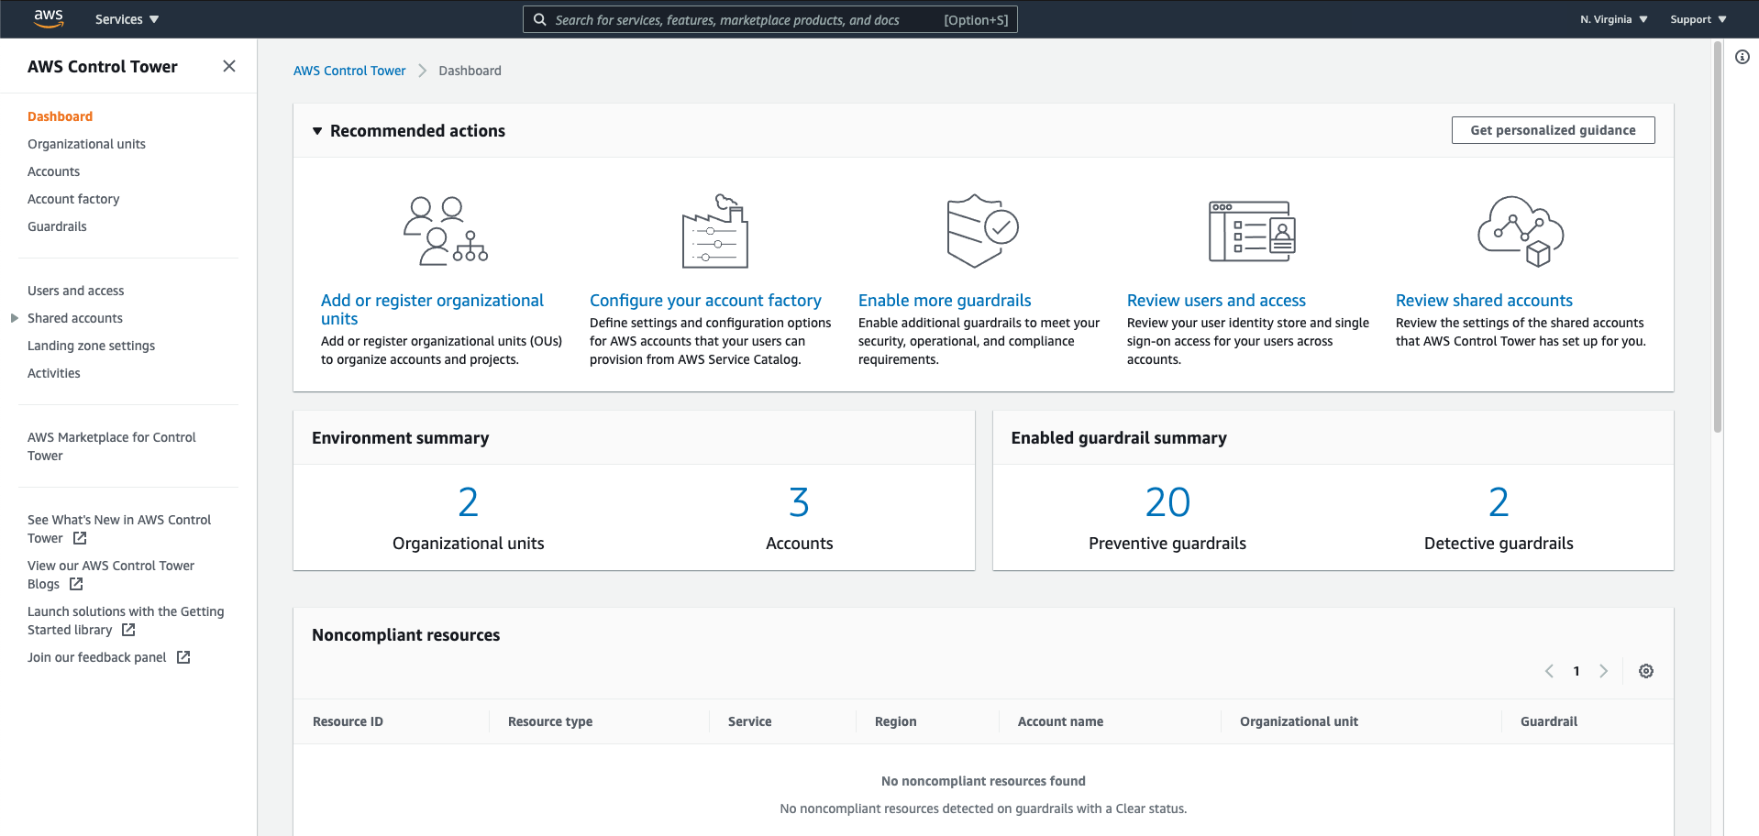Open Accounts in the sidebar
The width and height of the screenshot is (1759, 836).
(x=53, y=171)
